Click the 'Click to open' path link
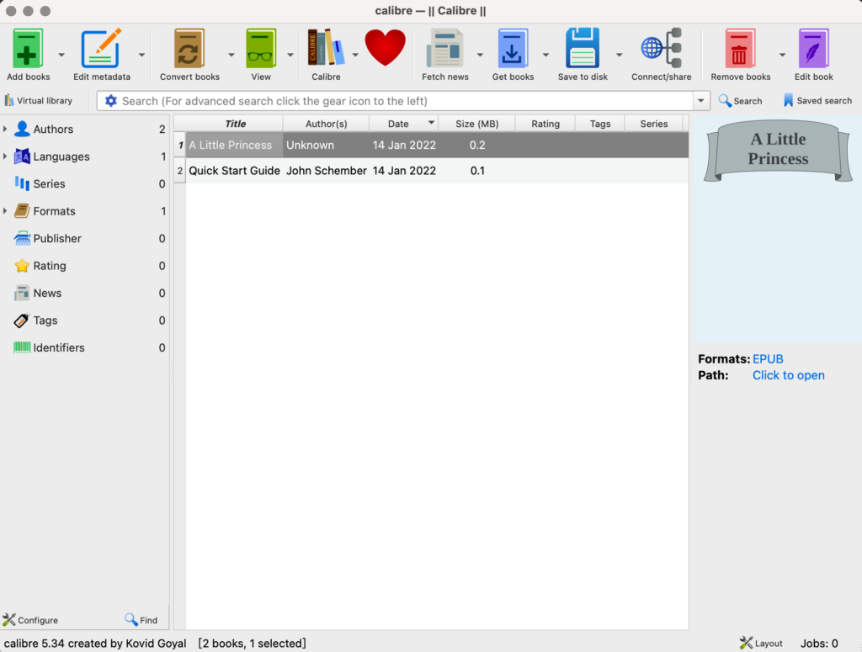The image size is (862, 652). click(x=788, y=375)
